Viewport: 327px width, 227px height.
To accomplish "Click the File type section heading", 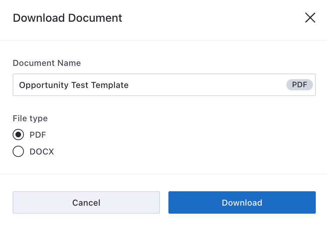I will (30, 118).
